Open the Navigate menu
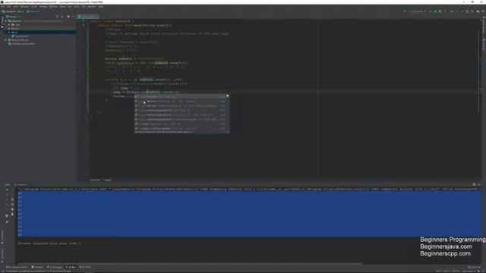Screen dimensions: 486x273 (x=24, y=7)
